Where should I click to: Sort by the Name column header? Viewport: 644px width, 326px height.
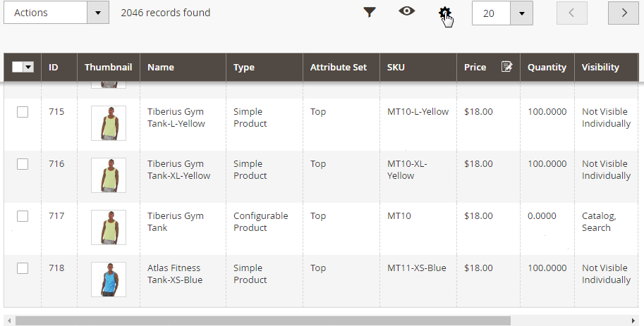161,68
